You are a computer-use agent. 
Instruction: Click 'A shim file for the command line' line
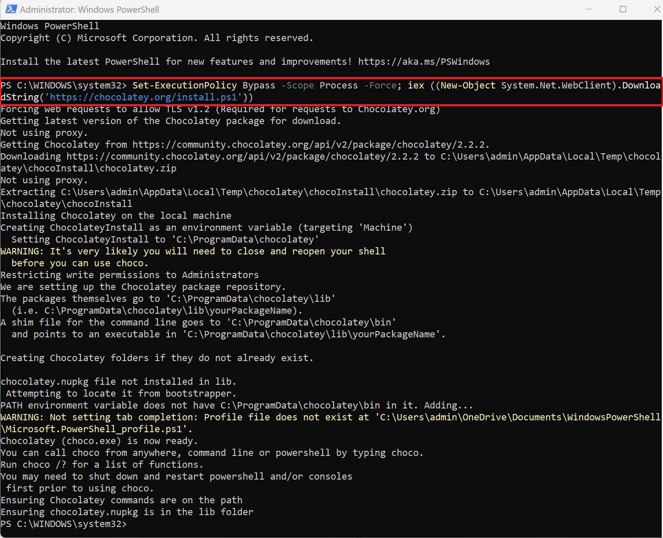point(199,323)
